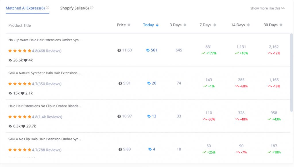Switch to the Shopify Seller(6) tab
Screen dimensions: 294x167
pyautogui.click(x=74, y=8)
